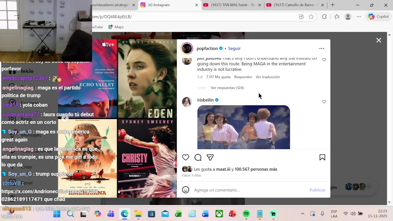
Task: Save post with the bookmark icon
Action: coord(322,157)
